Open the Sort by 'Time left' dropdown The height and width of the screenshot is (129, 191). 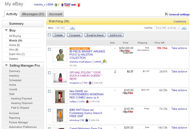coord(170,28)
